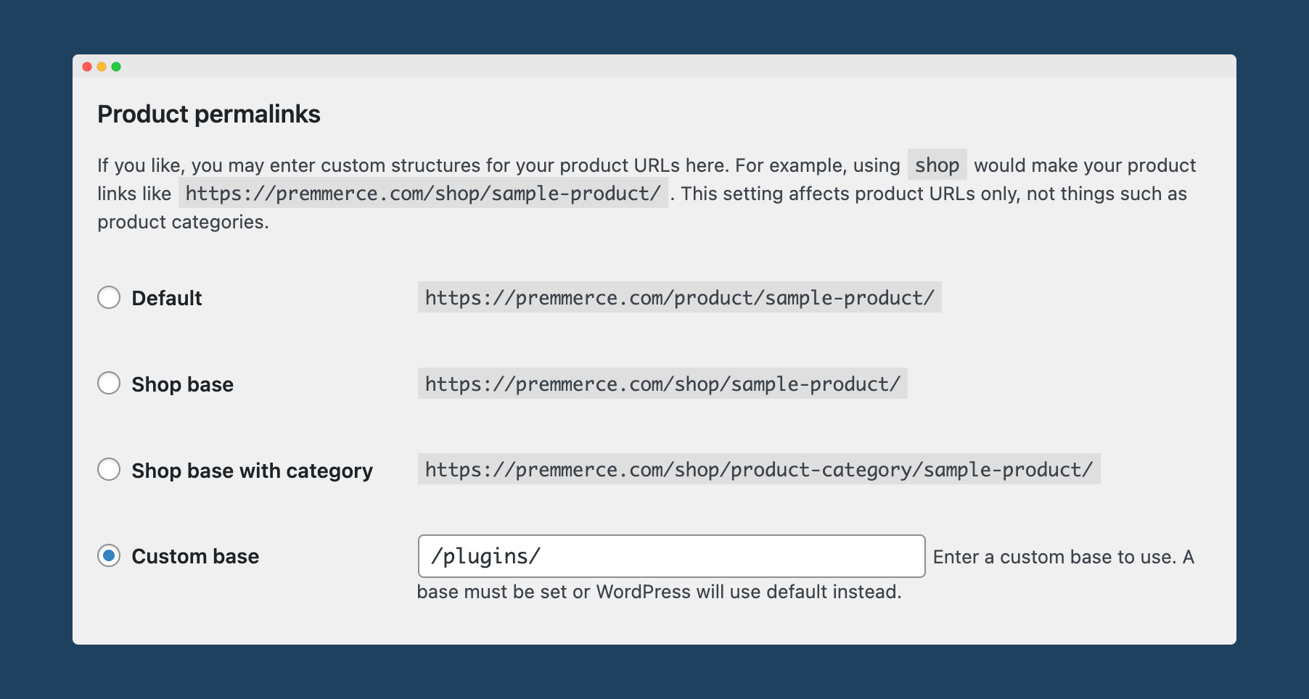Click the yellow minimize window control
This screenshot has width=1309, height=699.
click(x=102, y=66)
